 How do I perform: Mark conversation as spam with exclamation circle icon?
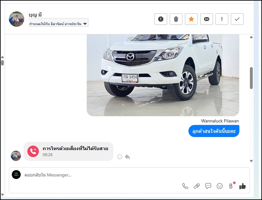point(160,19)
